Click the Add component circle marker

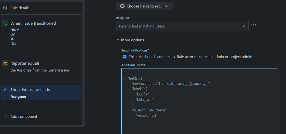click(5, 116)
